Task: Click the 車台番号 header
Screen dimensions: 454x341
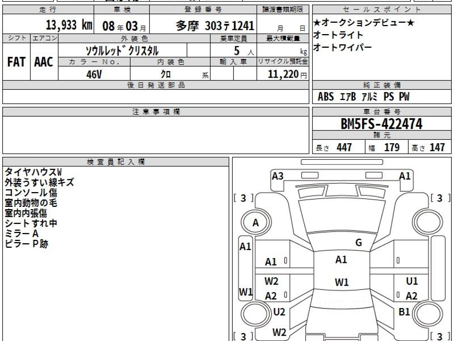Action: 382,112
